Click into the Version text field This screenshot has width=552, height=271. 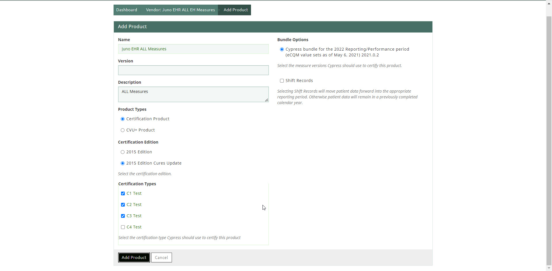click(x=193, y=70)
